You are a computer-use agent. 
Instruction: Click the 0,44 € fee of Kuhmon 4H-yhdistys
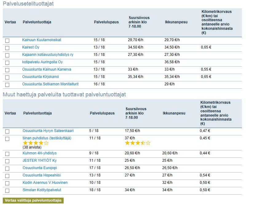205,153
